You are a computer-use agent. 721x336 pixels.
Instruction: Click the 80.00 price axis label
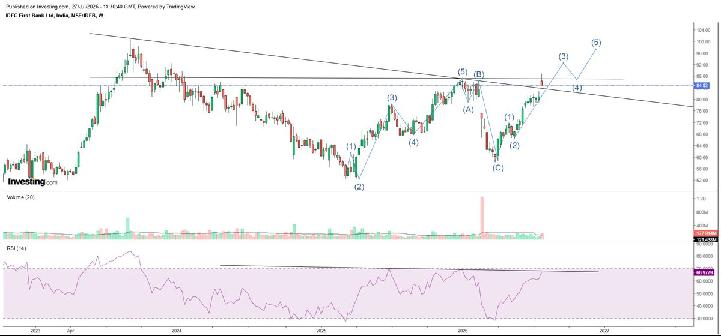tap(702, 100)
